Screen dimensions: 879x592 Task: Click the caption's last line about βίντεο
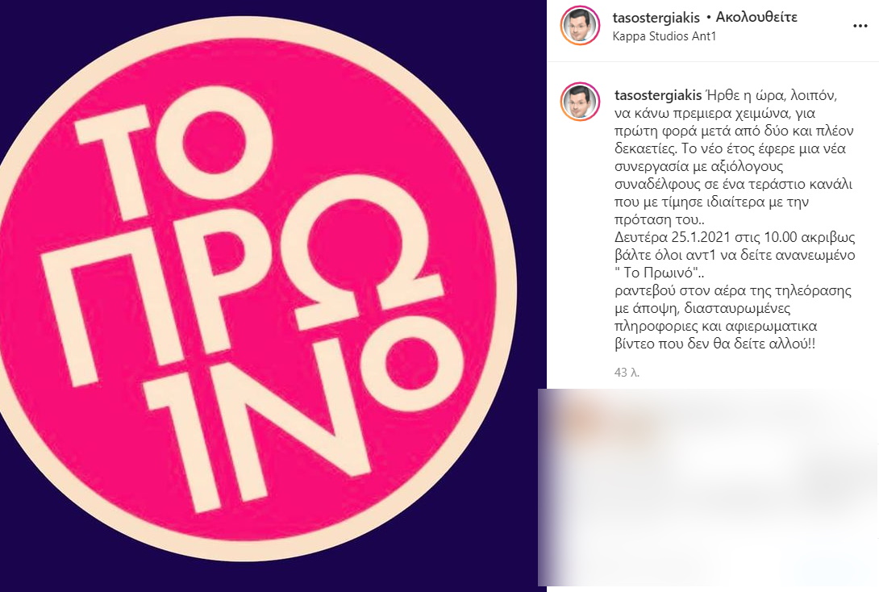[714, 344]
